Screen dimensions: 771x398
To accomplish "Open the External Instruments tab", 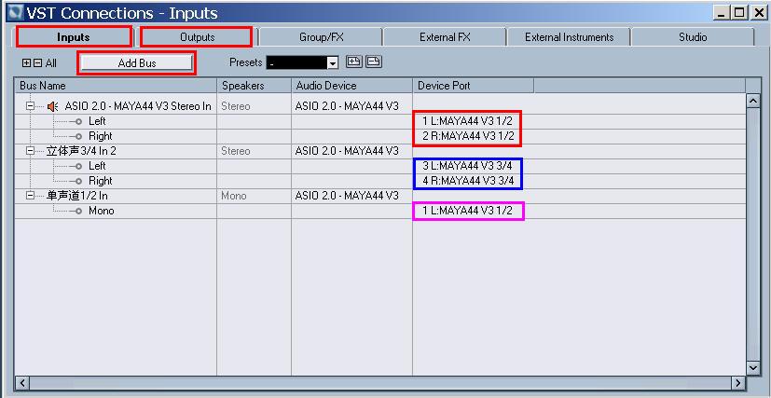I will tap(569, 37).
